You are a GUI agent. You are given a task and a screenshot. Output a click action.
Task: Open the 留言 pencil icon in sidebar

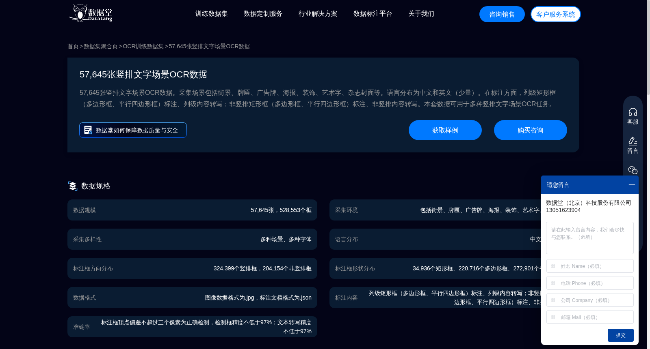(x=633, y=141)
